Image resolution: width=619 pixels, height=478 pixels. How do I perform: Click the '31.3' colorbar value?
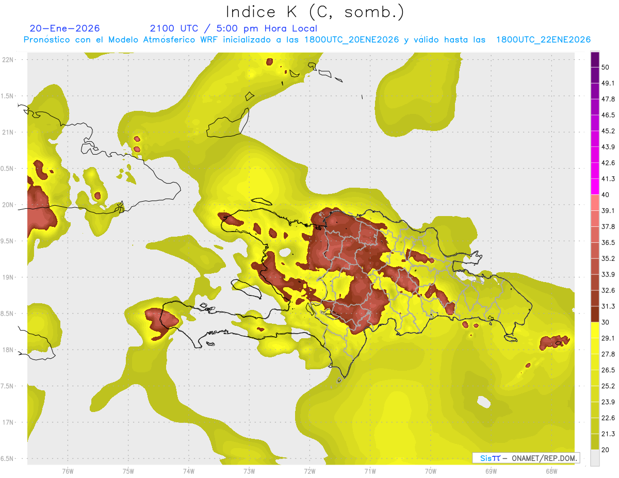click(608, 306)
